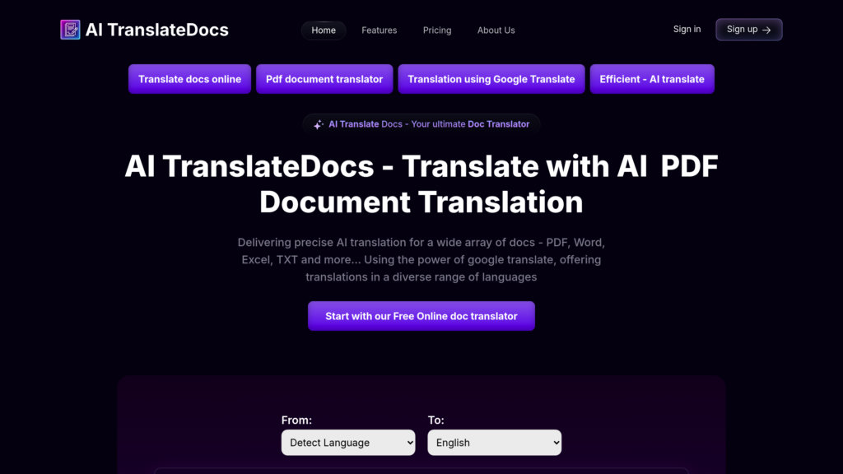Click the sparkle icon in tagline badge
This screenshot has width=843, height=474.
(x=319, y=124)
